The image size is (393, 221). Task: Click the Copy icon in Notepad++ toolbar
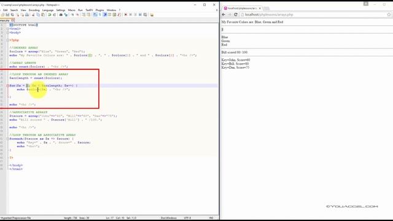coord(38,15)
